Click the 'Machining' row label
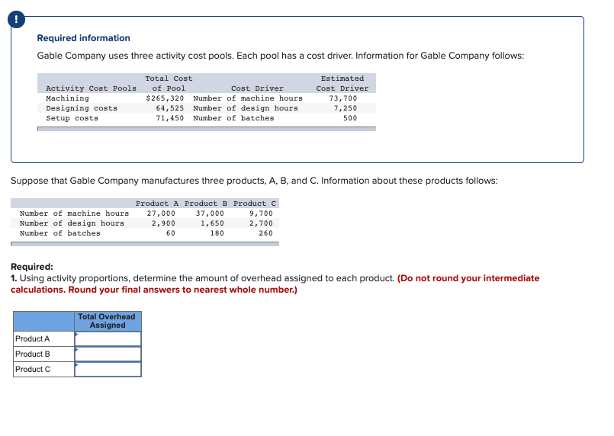The height and width of the screenshot is (436, 614). (x=67, y=98)
